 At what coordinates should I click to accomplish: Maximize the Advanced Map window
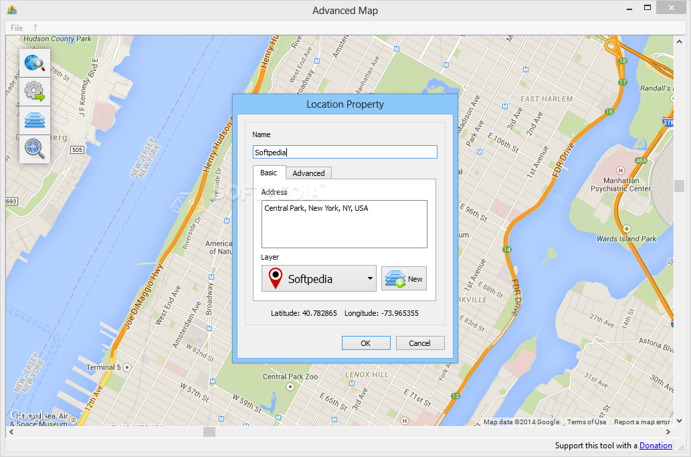pyautogui.click(x=648, y=7)
